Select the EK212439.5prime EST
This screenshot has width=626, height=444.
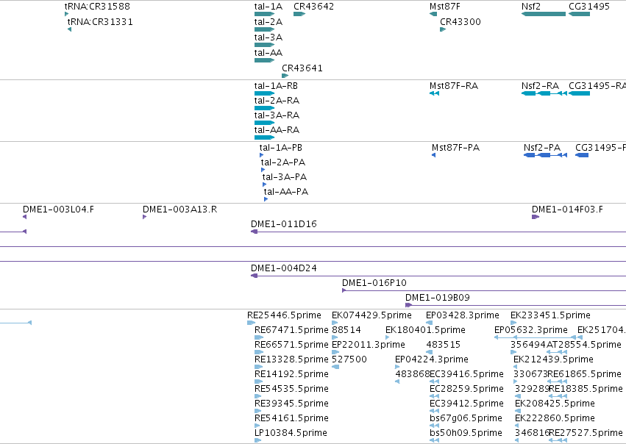516,367
